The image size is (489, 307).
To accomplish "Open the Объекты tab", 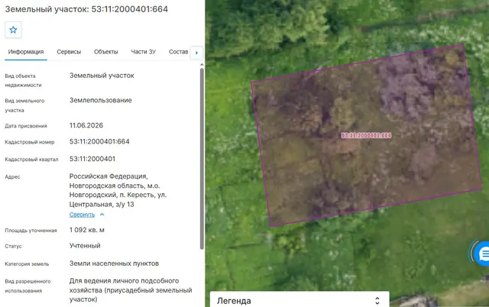I will 106,52.
